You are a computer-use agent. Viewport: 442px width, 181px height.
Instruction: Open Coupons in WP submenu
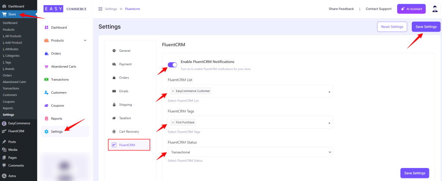pos(9,102)
